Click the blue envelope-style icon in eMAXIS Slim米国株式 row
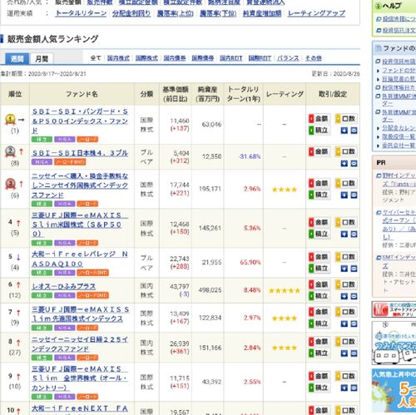This screenshot has width=416, height=415. tap(354, 235)
